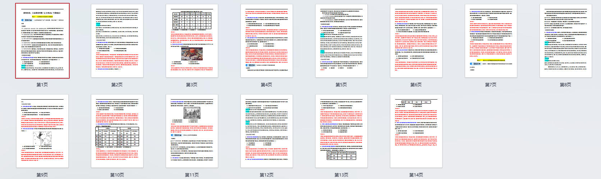The image size is (601, 179).
Task: Select the page 6 thumbnail
Action: (416, 41)
